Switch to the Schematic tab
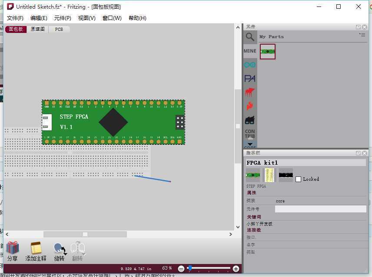This screenshot has width=372, height=277. pos(37,29)
